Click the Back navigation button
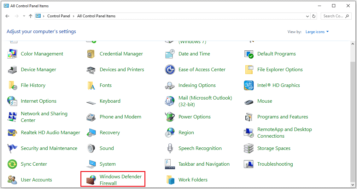Screen dimensions: 357x189 [x=7, y=16]
